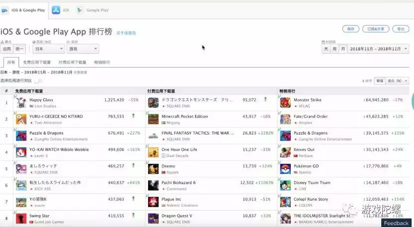This screenshot has width=414, height=227.
Task: Select the 所有 ranking tab
Action: pos(11,62)
